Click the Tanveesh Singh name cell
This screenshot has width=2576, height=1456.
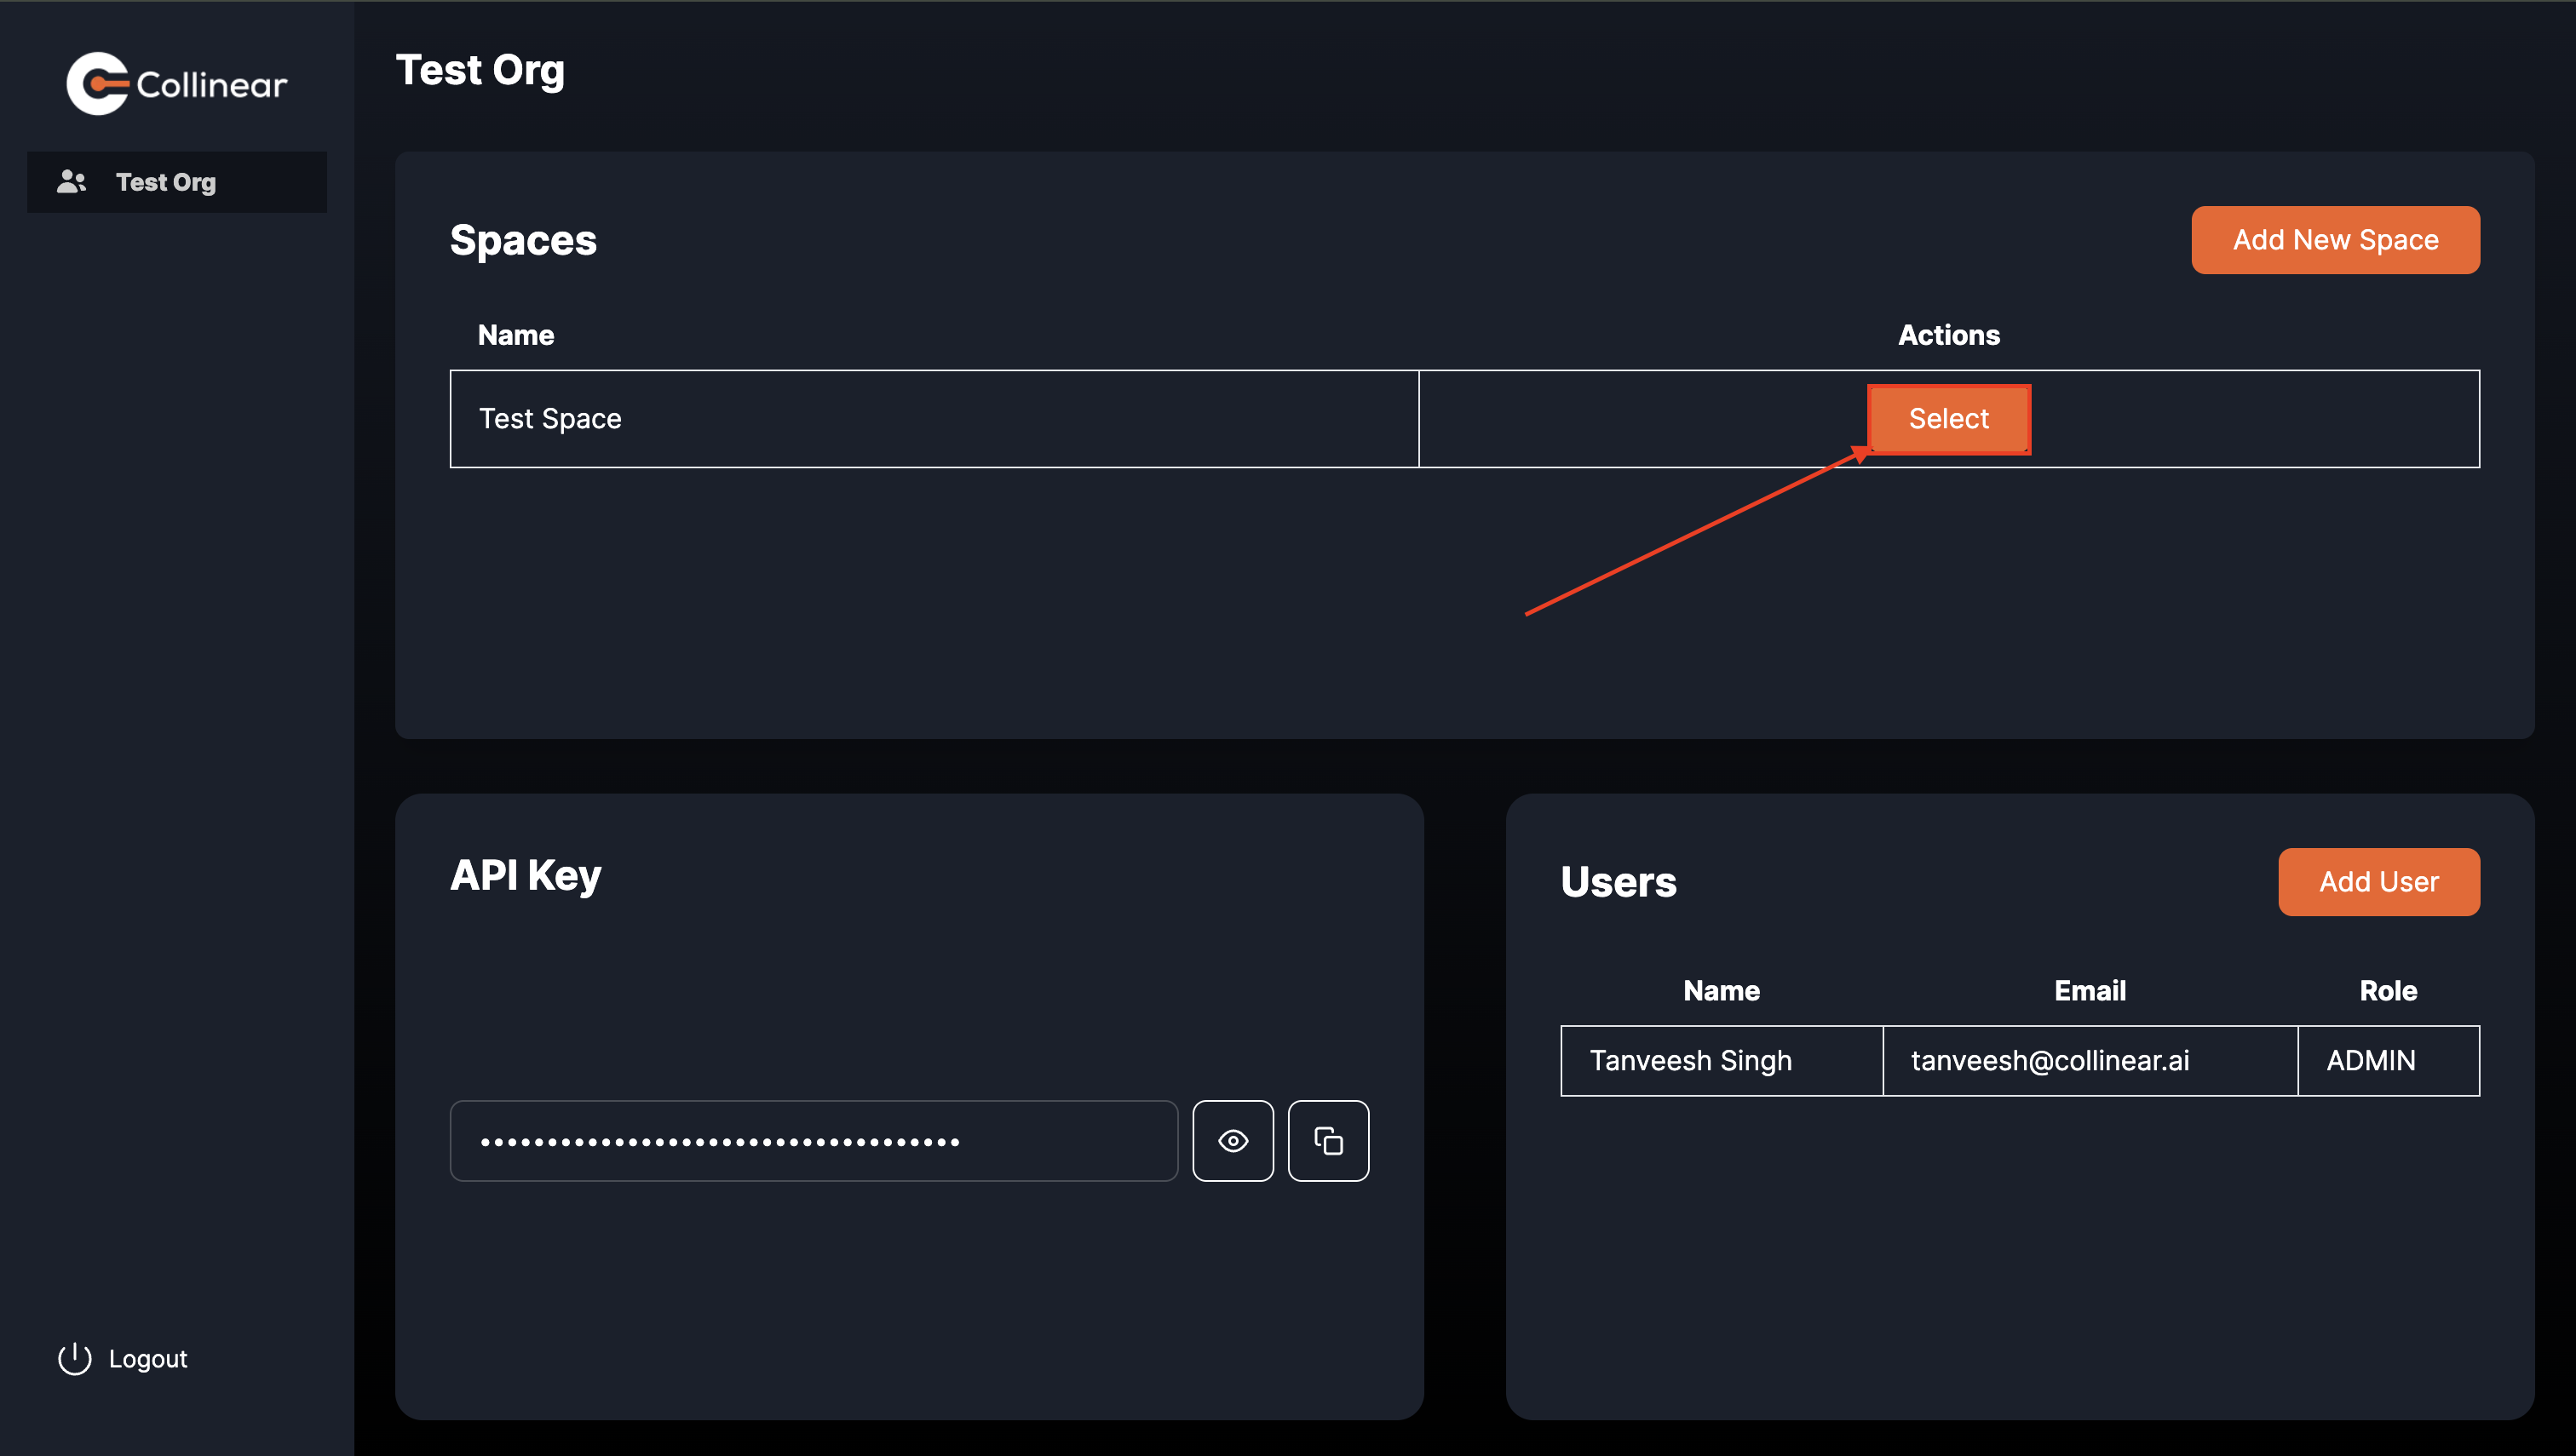[1721, 1061]
